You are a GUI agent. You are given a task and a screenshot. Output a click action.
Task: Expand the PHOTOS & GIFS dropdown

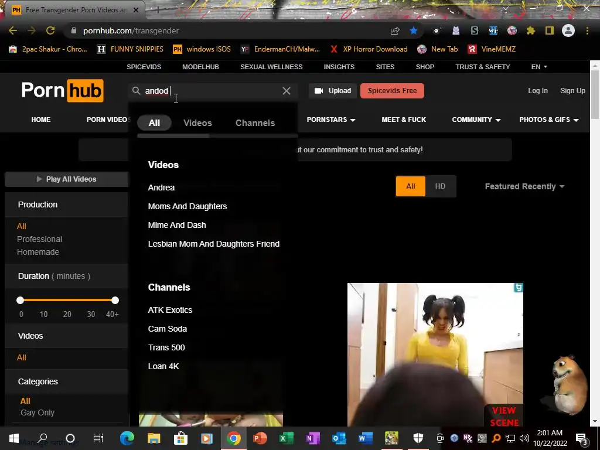(548, 120)
